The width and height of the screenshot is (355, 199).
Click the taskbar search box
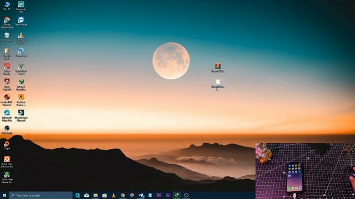(40, 195)
